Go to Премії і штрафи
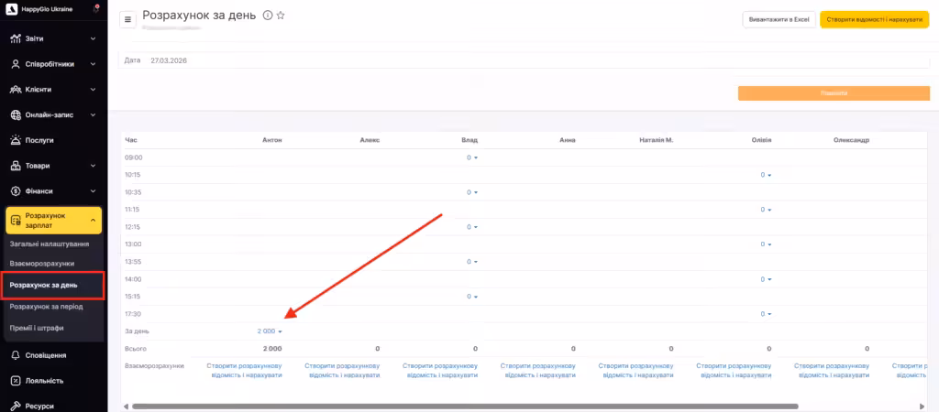The width and height of the screenshot is (939, 412). coord(44,327)
